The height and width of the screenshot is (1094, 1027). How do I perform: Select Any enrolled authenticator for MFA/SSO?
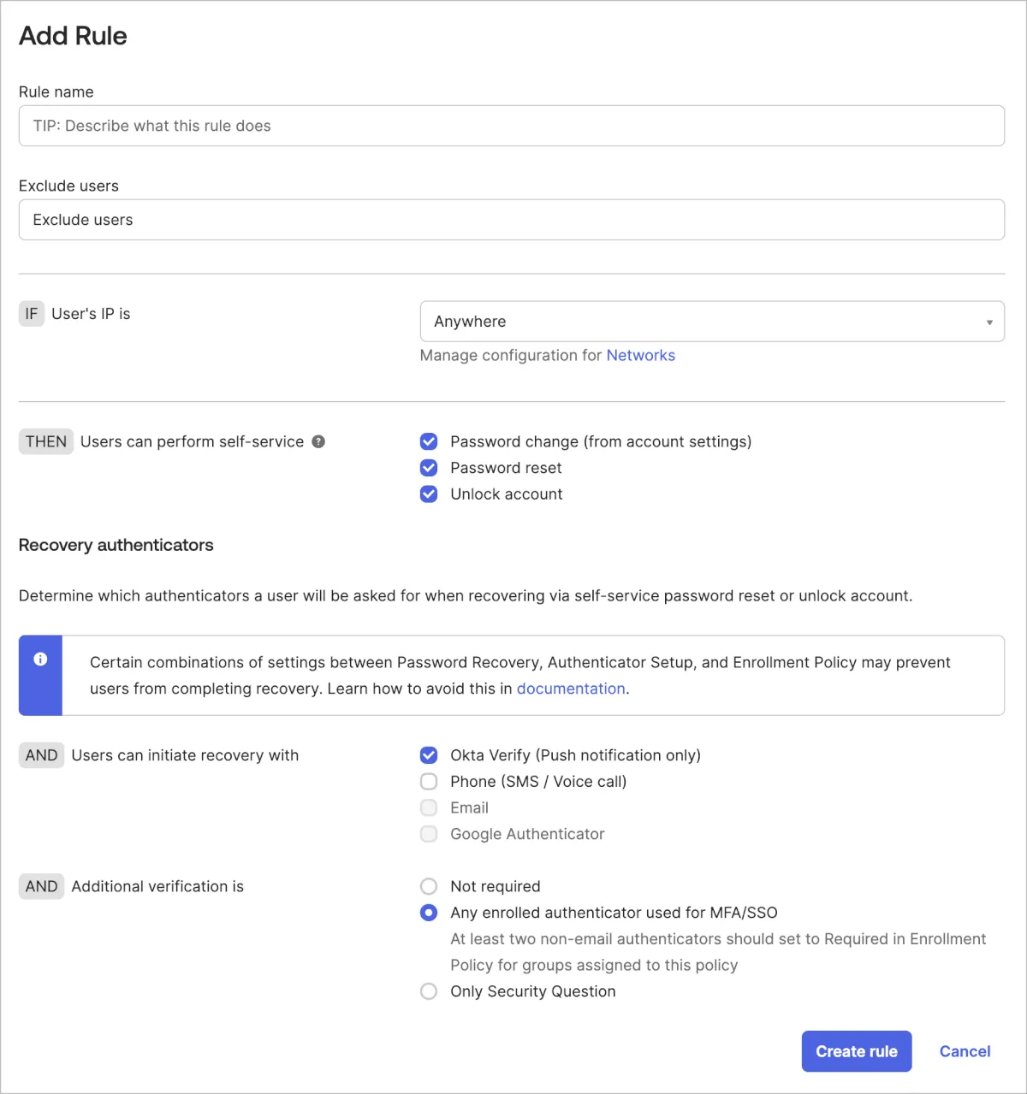coord(429,913)
